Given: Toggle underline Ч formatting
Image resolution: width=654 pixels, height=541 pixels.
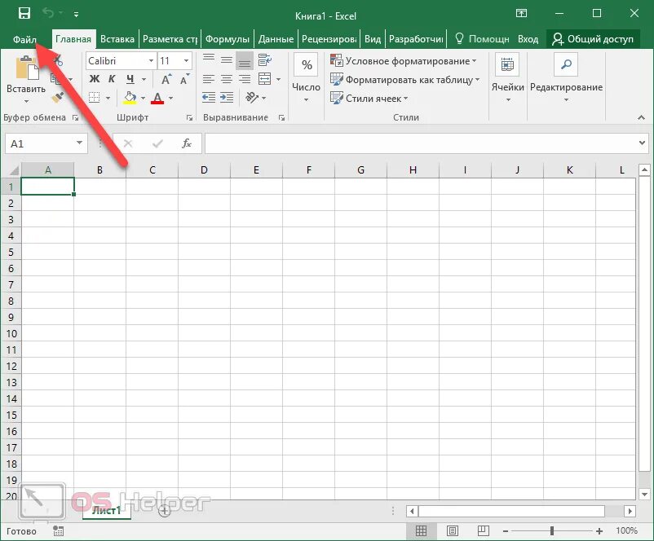Looking at the screenshot, I should pyautogui.click(x=130, y=79).
